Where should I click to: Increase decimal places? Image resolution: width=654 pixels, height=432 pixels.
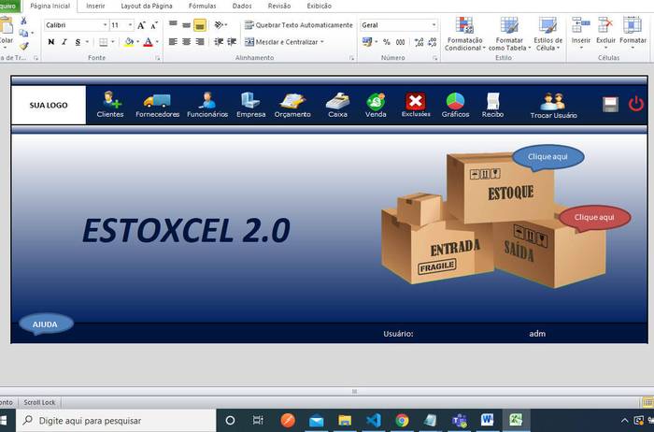click(419, 42)
